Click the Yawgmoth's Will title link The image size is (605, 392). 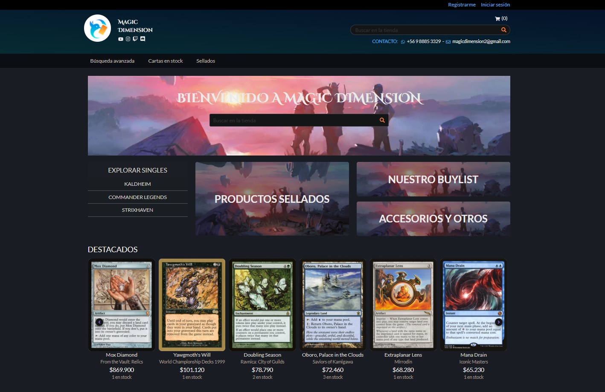192,355
